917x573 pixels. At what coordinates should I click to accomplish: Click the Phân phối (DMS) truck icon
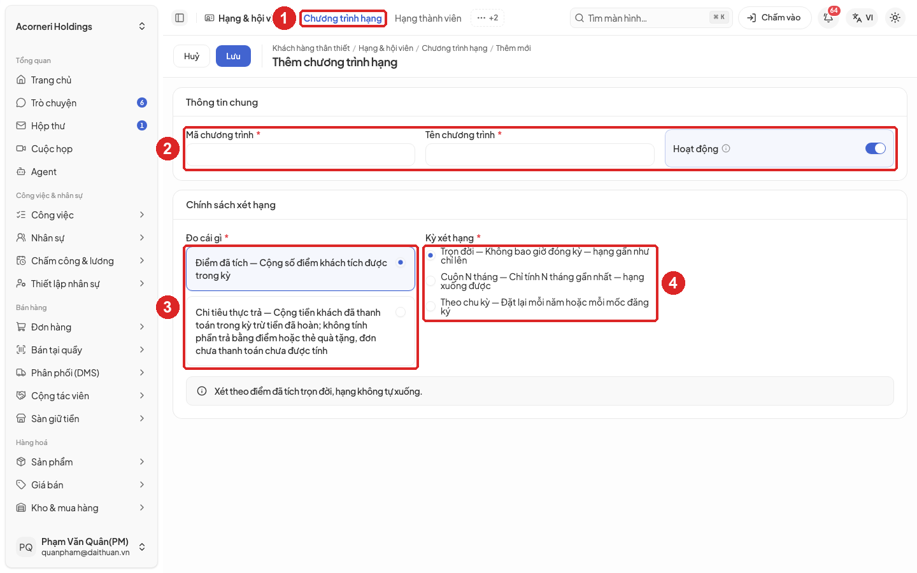coord(21,373)
